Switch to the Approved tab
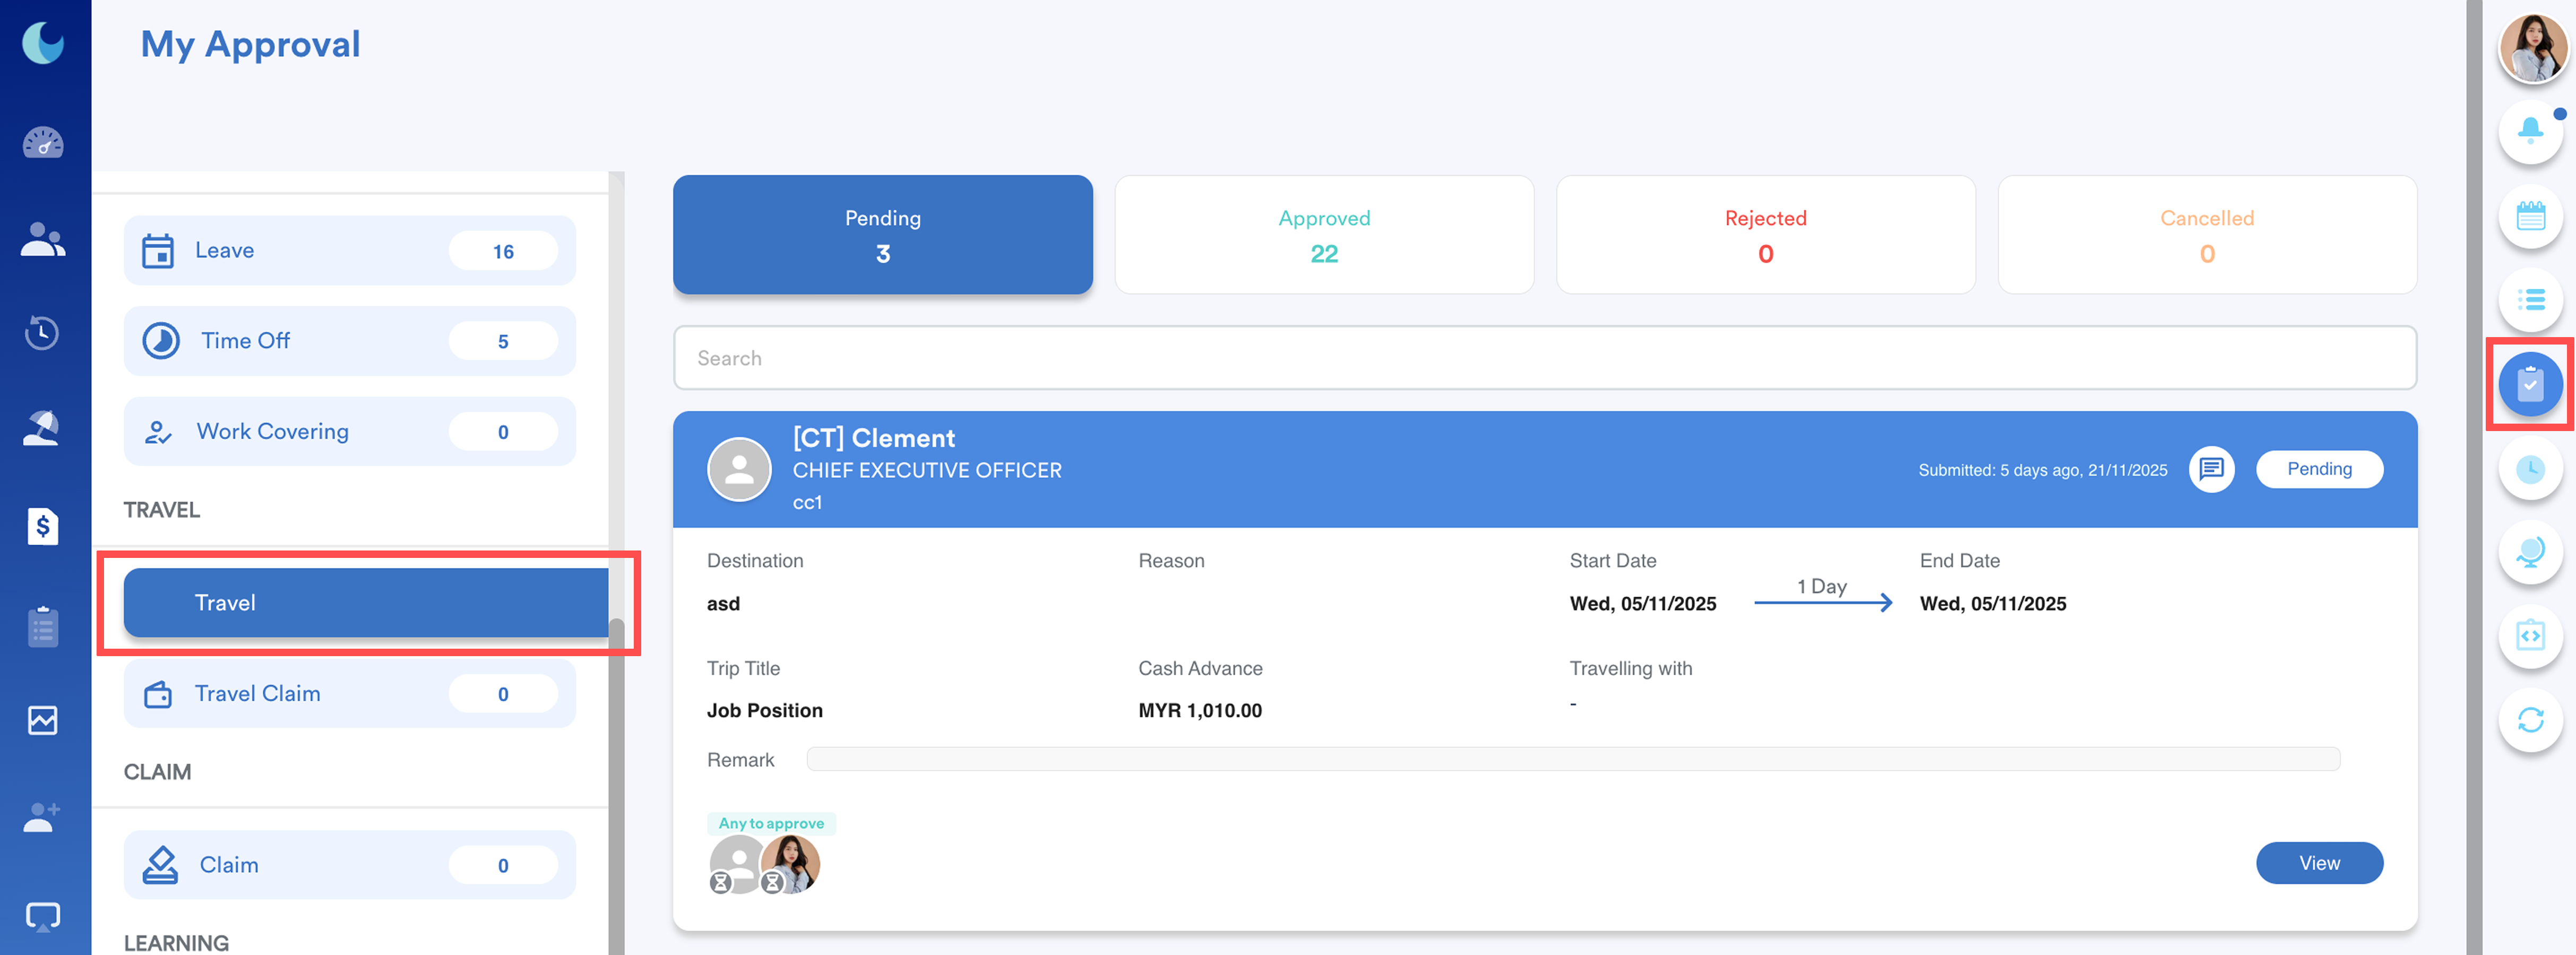The width and height of the screenshot is (2576, 955). point(1323,235)
